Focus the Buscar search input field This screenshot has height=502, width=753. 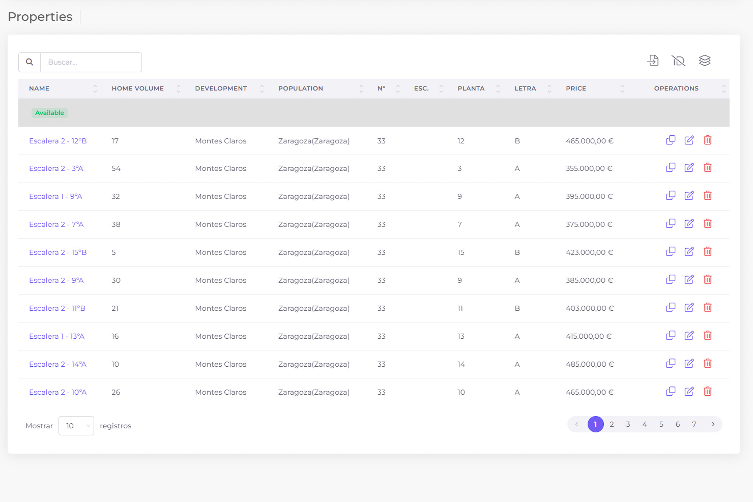coord(91,62)
